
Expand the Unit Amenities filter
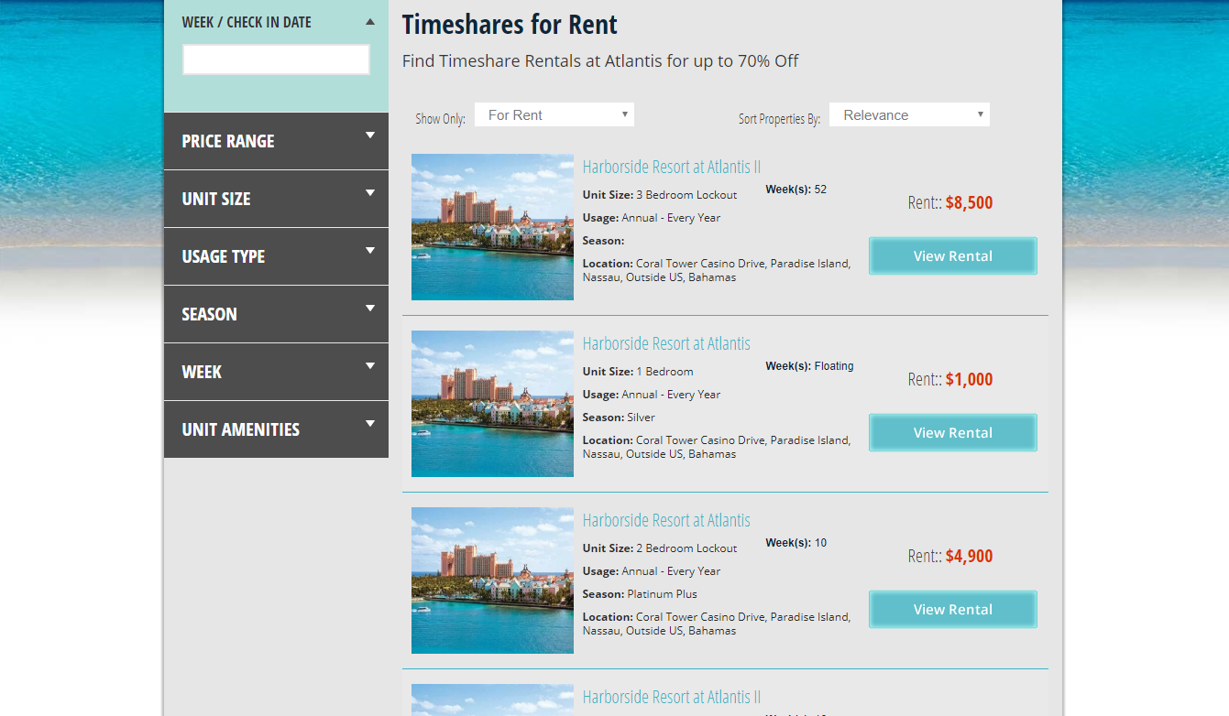point(276,429)
